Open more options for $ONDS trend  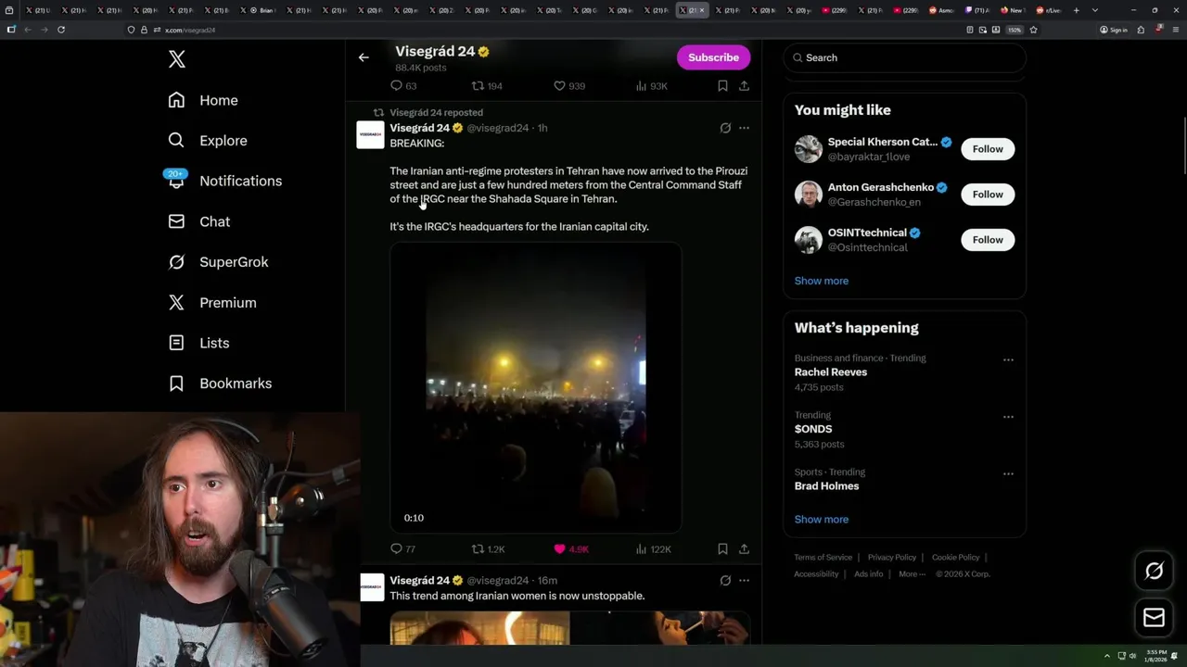click(x=1008, y=417)
